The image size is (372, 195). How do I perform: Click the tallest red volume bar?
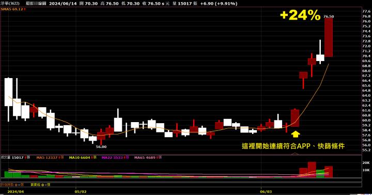click(x=312, y=170)
